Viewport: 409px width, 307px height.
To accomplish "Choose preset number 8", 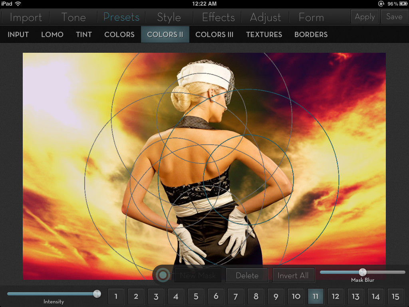I will point(256,296).
